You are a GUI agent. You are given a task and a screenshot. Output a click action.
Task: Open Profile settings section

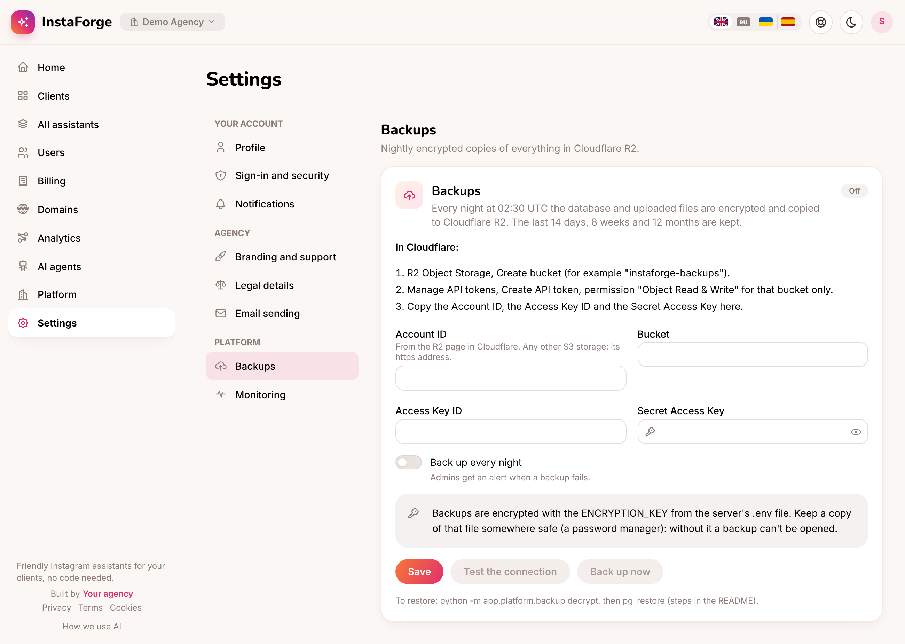[x=282, y=148]
